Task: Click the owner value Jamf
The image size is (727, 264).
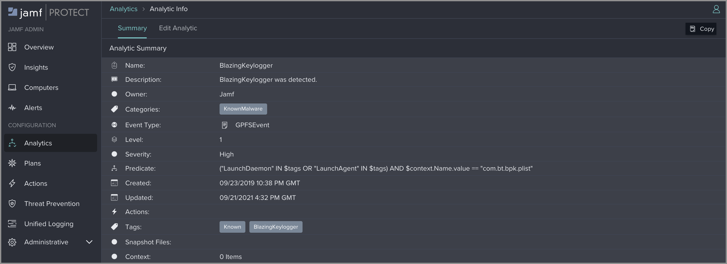Action: 227,94
